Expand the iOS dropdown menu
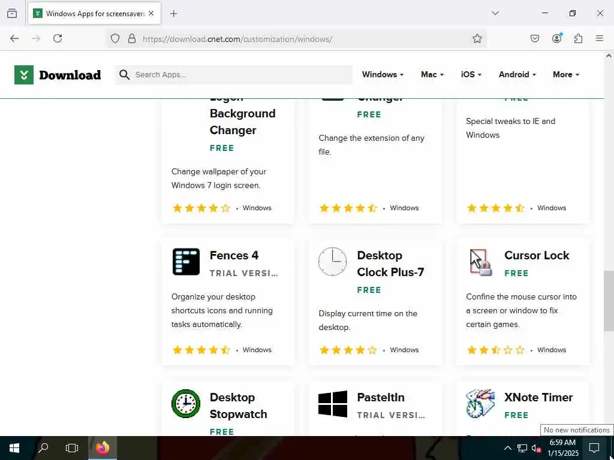This screenshot has height=460, width=614. 471,74
